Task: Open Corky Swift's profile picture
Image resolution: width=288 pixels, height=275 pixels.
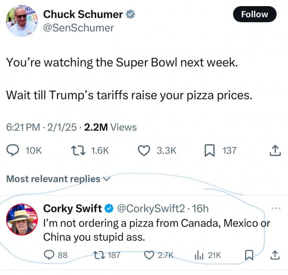Action: click(x=22, y=219)
